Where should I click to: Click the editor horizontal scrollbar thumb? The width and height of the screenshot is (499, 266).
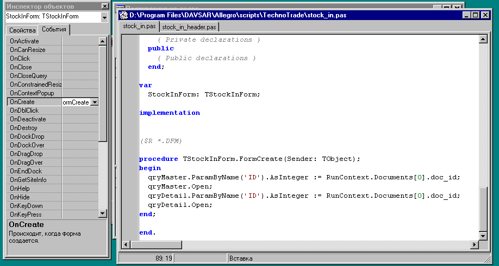156,244
